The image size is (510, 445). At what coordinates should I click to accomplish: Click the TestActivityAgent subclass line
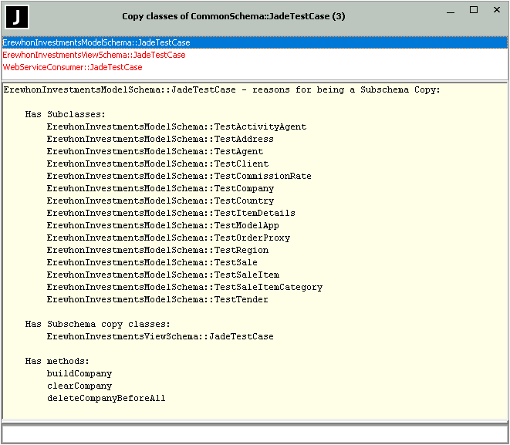pos(176,127)
